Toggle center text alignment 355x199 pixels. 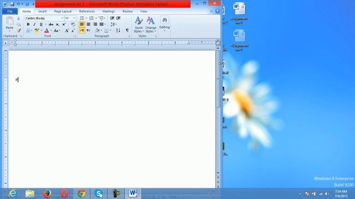coord(89,24)
